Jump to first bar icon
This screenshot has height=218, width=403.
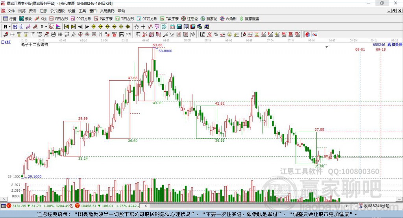pyautogui.click(x=67, y=27)
